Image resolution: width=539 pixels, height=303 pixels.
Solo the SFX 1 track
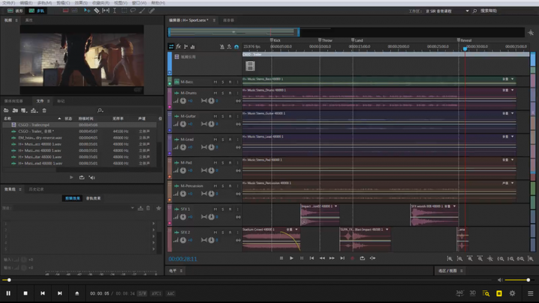(x=223, y=209)
